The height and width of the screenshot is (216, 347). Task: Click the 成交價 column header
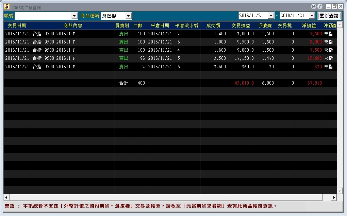click(214, 25)
